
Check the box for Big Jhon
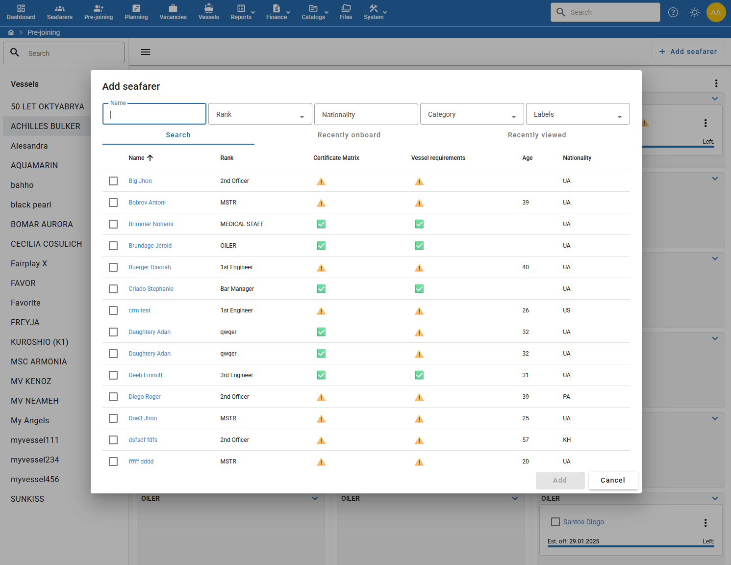113,181
